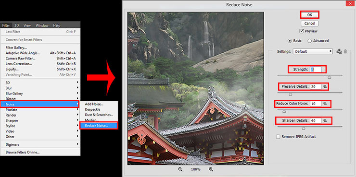Open the Distort filter submenu

pyautogui.click(x=40, y=99)
